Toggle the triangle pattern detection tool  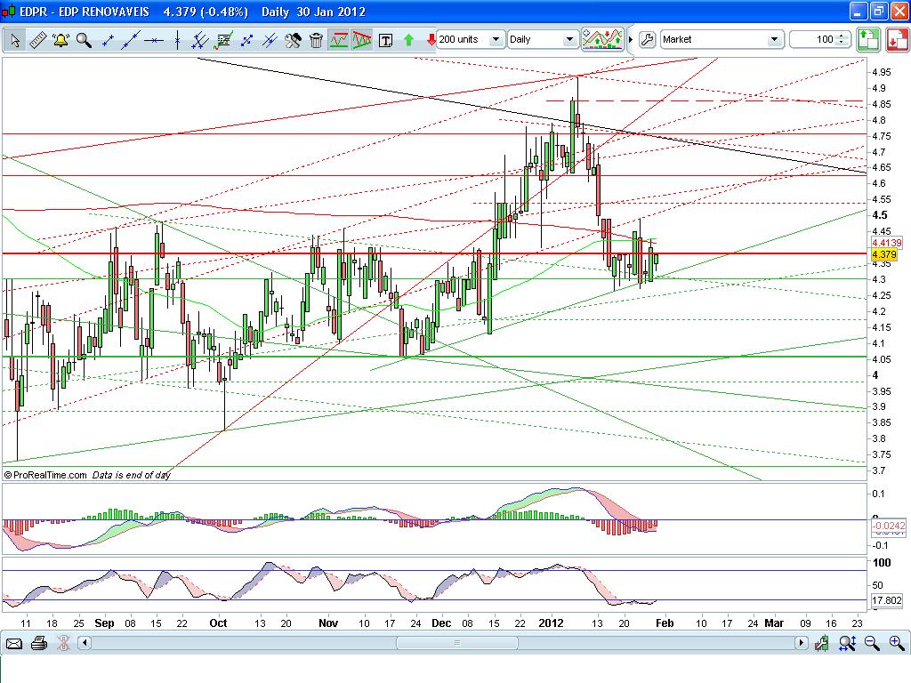(362, 40)
